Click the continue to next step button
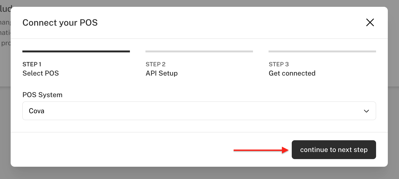 click(334, 150)
